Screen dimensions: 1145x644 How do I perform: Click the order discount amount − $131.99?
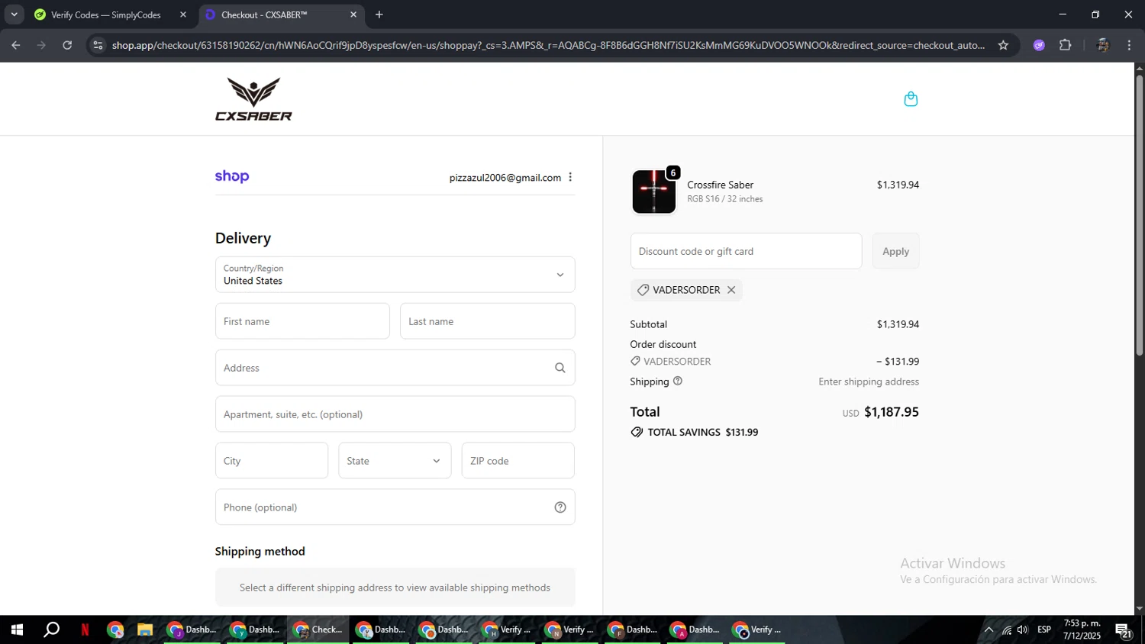tap(898, 362)
